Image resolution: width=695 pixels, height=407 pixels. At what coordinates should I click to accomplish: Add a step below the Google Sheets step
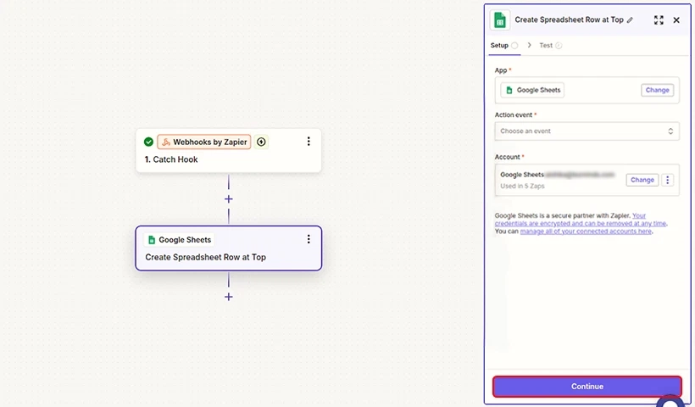[x=229, y=297]
